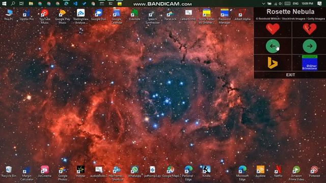Open Google Calendar shortcut

[x=117, y=16]
